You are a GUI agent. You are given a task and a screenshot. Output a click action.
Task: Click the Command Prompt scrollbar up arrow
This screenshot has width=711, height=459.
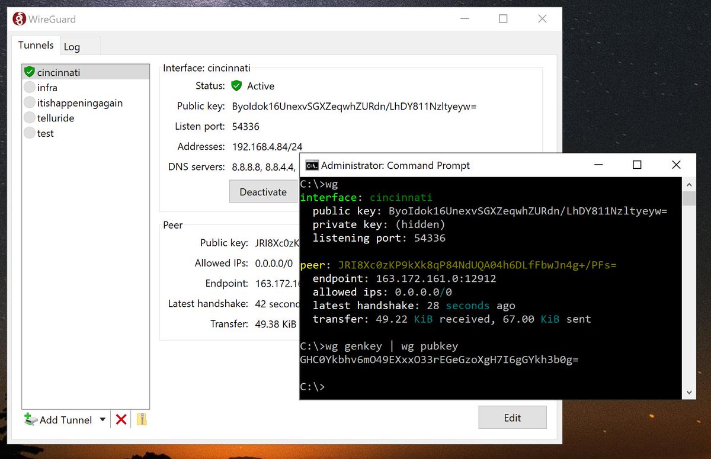[688, 184]
